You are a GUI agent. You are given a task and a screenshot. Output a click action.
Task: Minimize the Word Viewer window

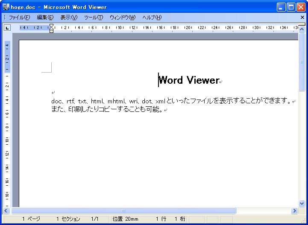click(281, 7)
